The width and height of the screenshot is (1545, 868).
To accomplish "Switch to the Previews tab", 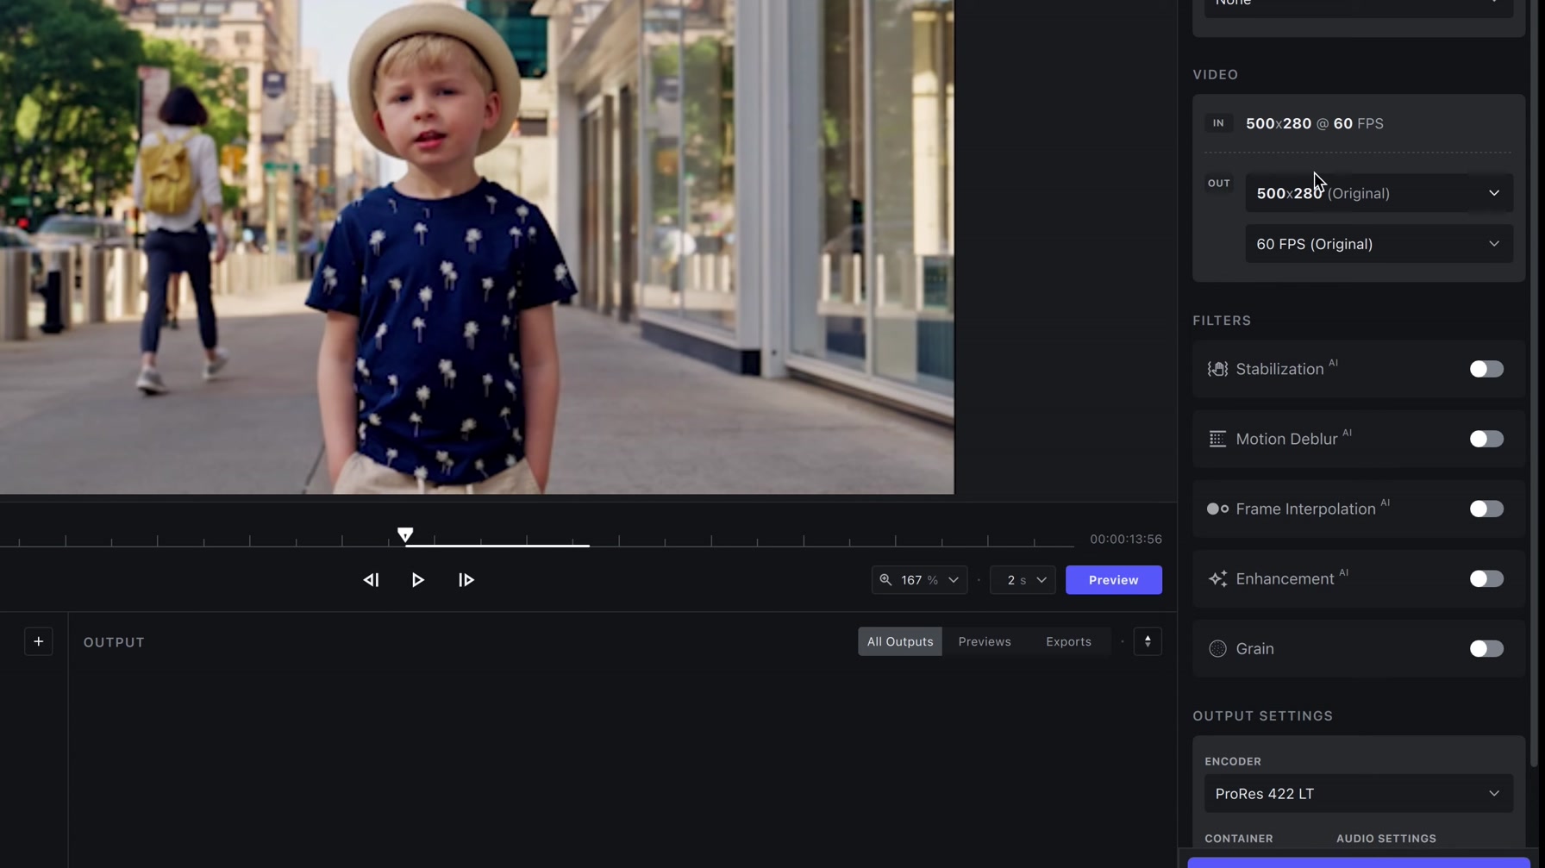I will pyautogui.click(x=985, y=641).
